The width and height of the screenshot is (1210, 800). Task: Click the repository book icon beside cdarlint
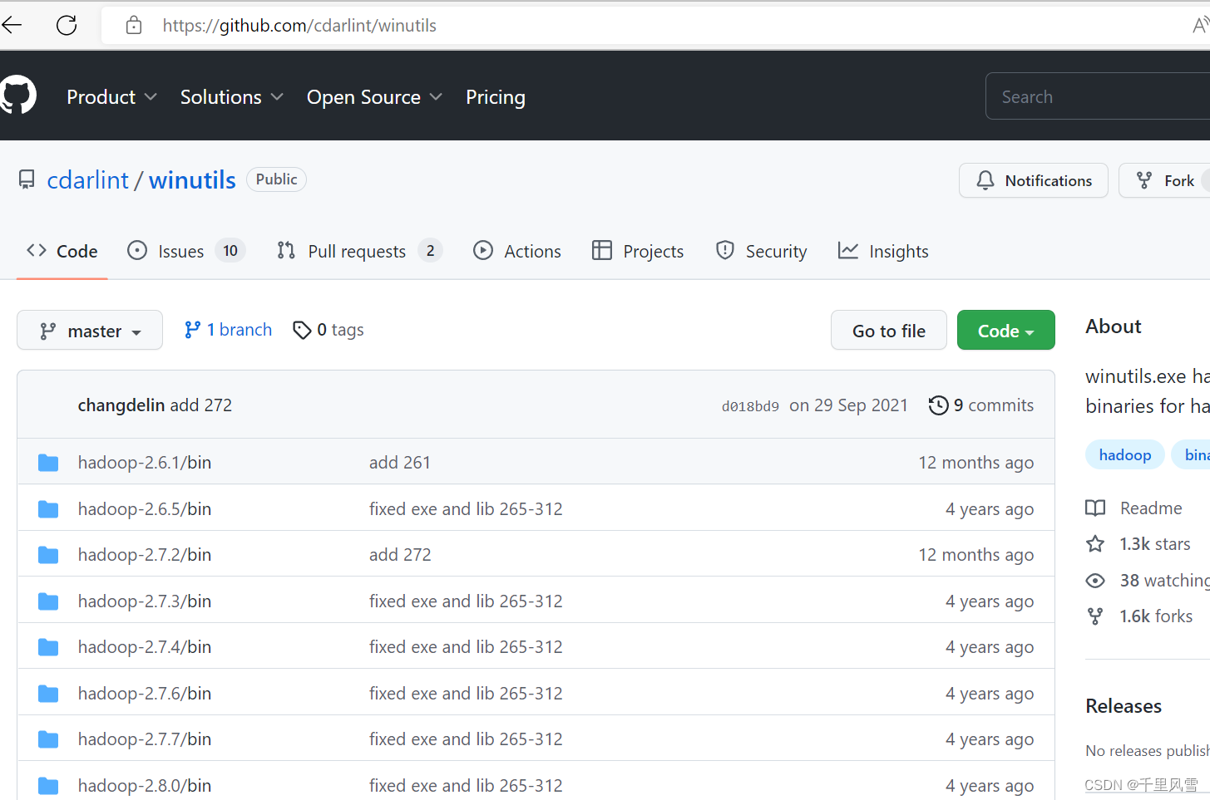tap(27, 179)
